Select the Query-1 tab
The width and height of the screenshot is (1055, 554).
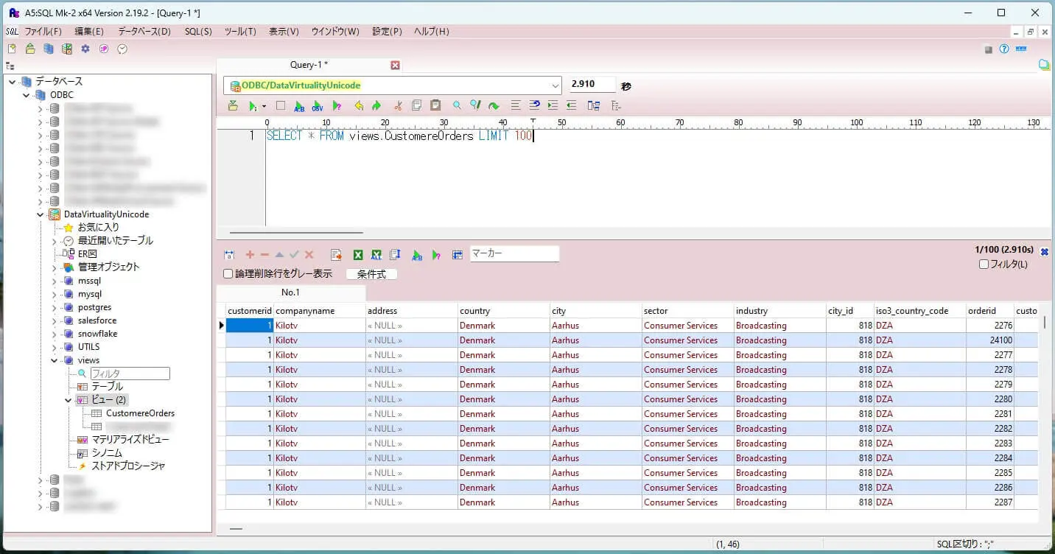click(309, 65)
